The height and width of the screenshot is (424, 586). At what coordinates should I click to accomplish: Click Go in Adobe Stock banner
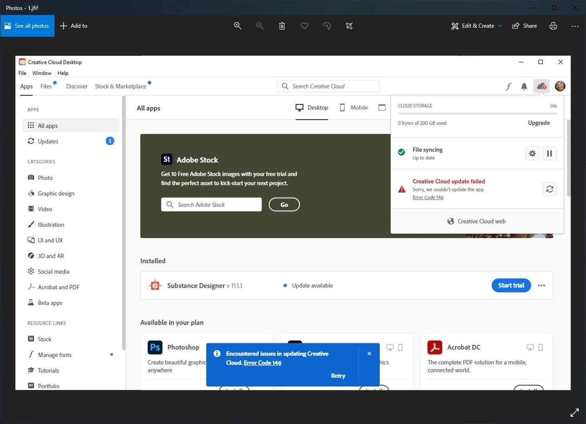(284, 205)
